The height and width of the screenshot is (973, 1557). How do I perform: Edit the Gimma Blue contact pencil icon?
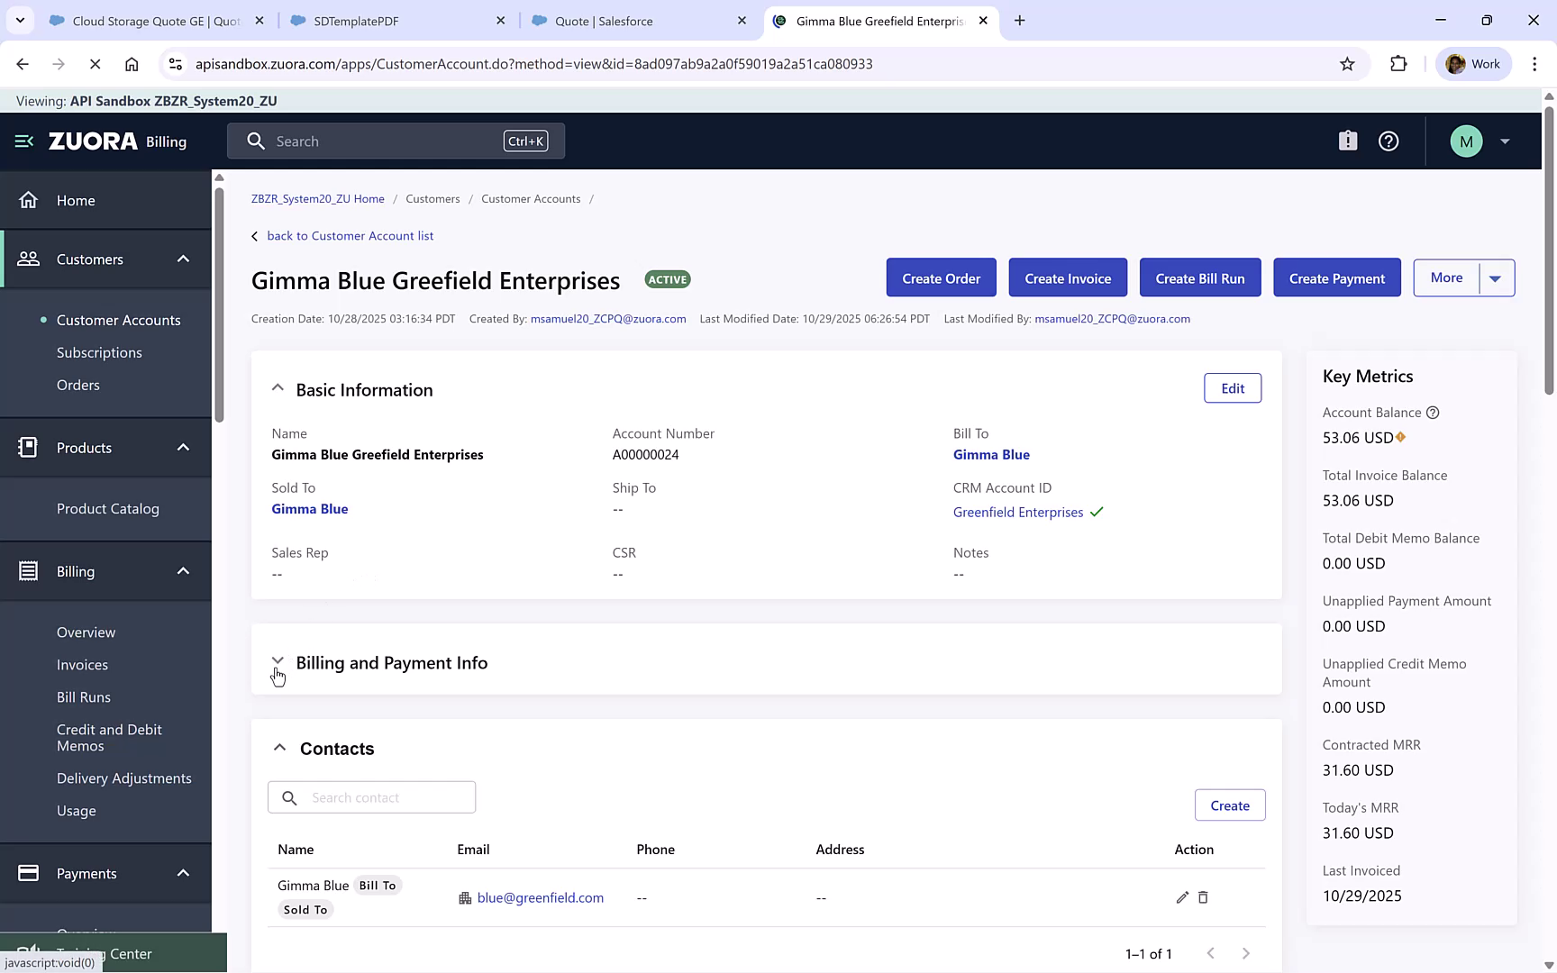coord(1182,897)
